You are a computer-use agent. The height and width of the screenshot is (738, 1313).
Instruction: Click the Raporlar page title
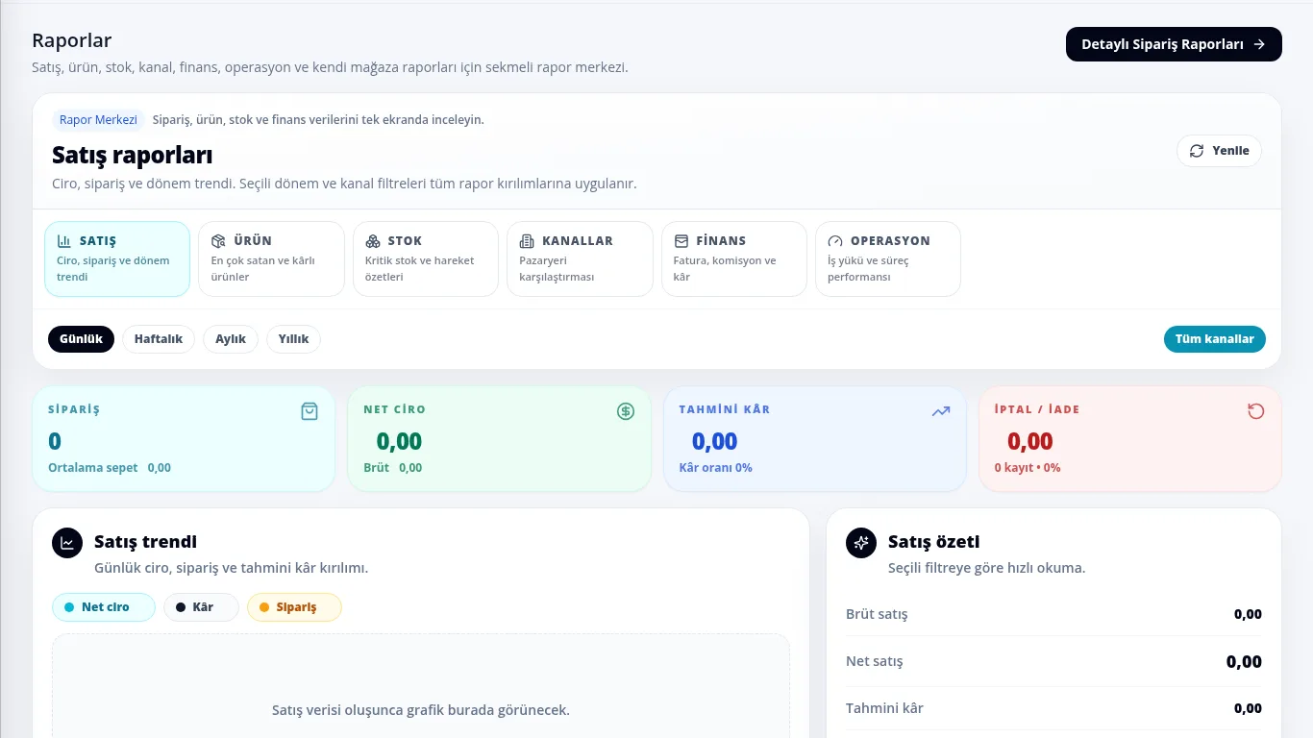(x=72, y=40)
